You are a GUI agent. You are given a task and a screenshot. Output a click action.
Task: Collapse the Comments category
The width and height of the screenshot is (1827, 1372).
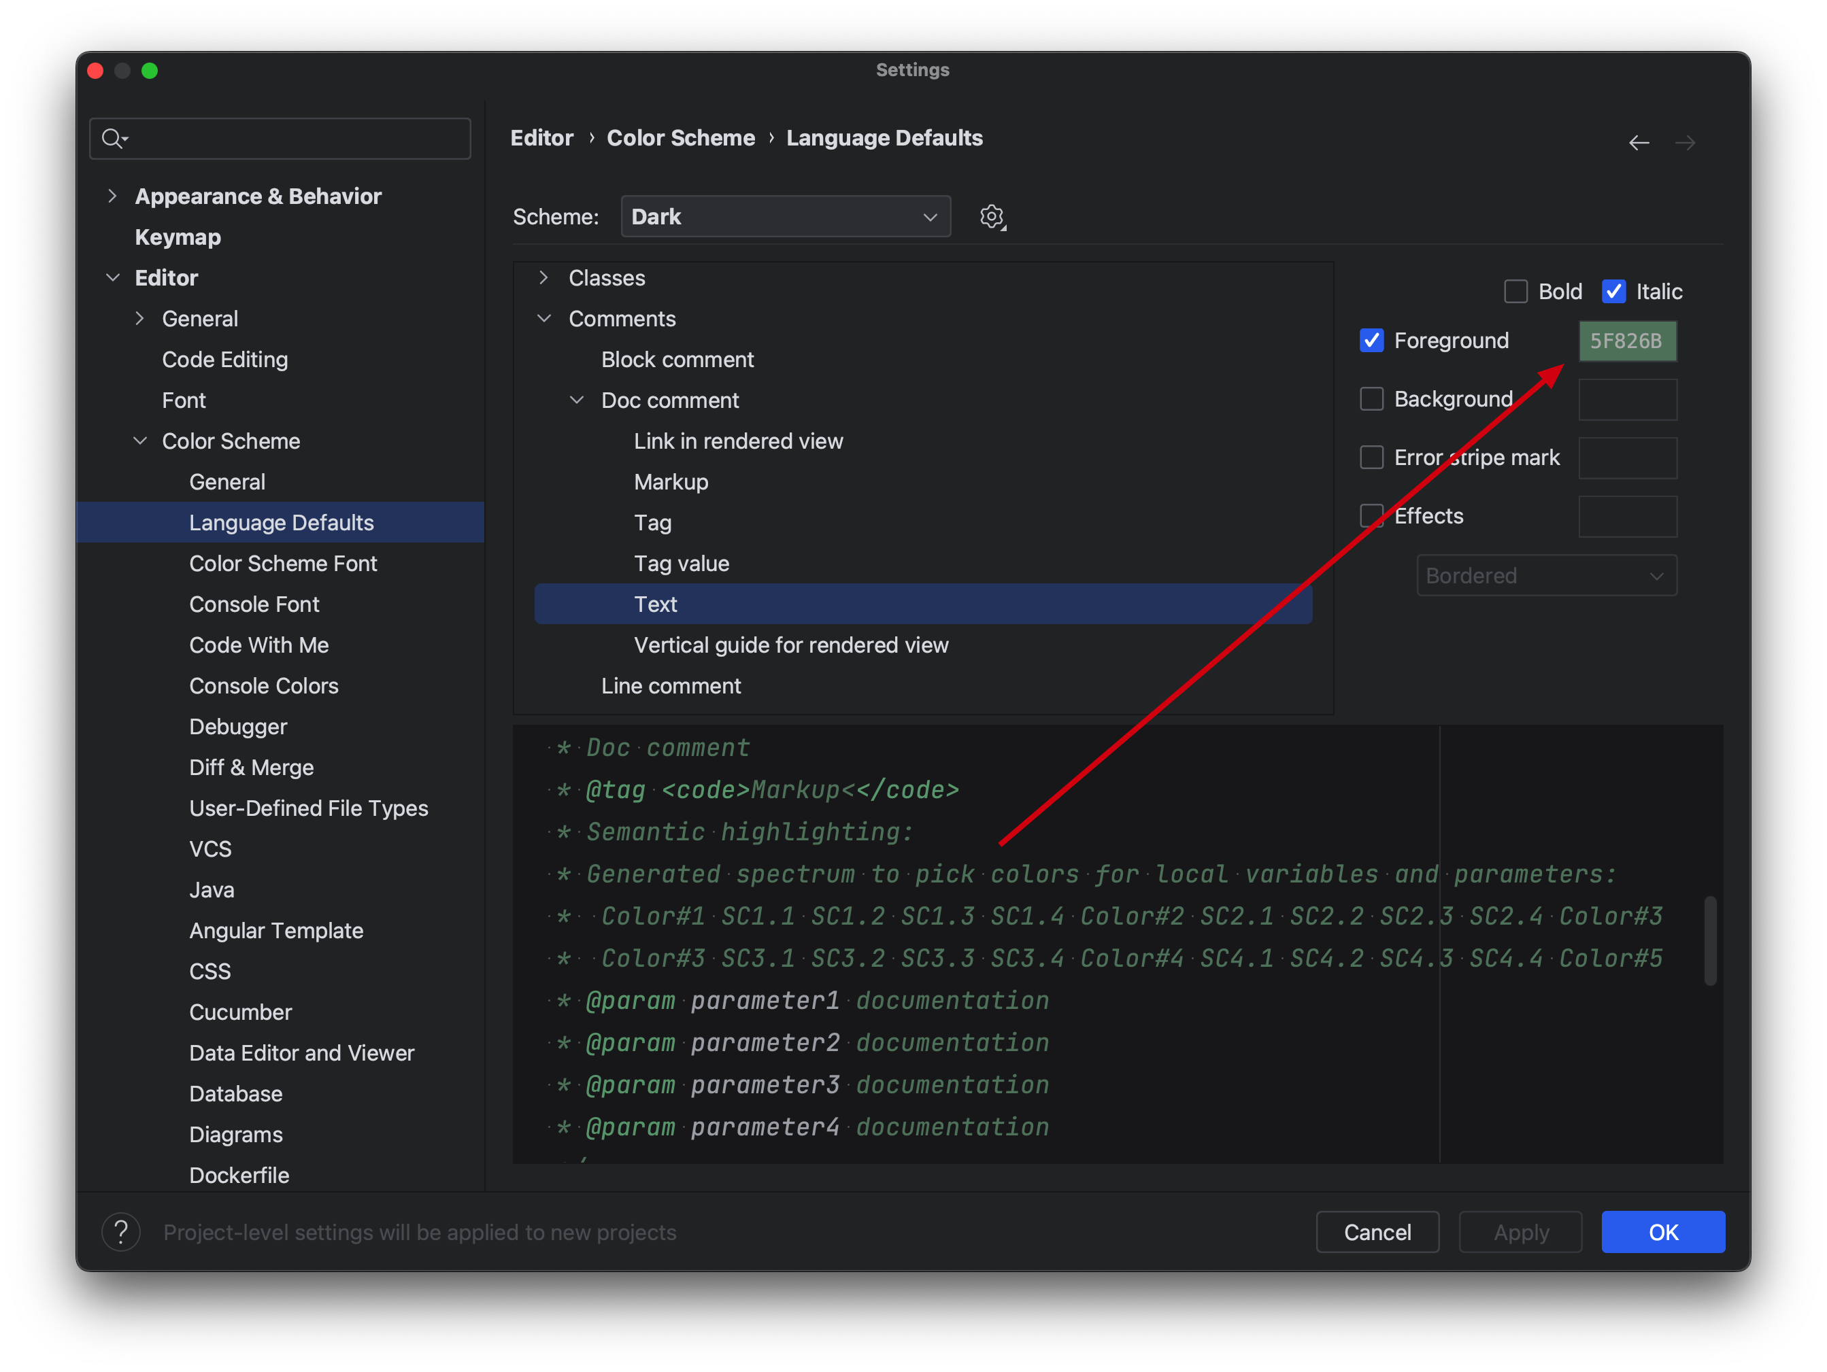point(543,319)
